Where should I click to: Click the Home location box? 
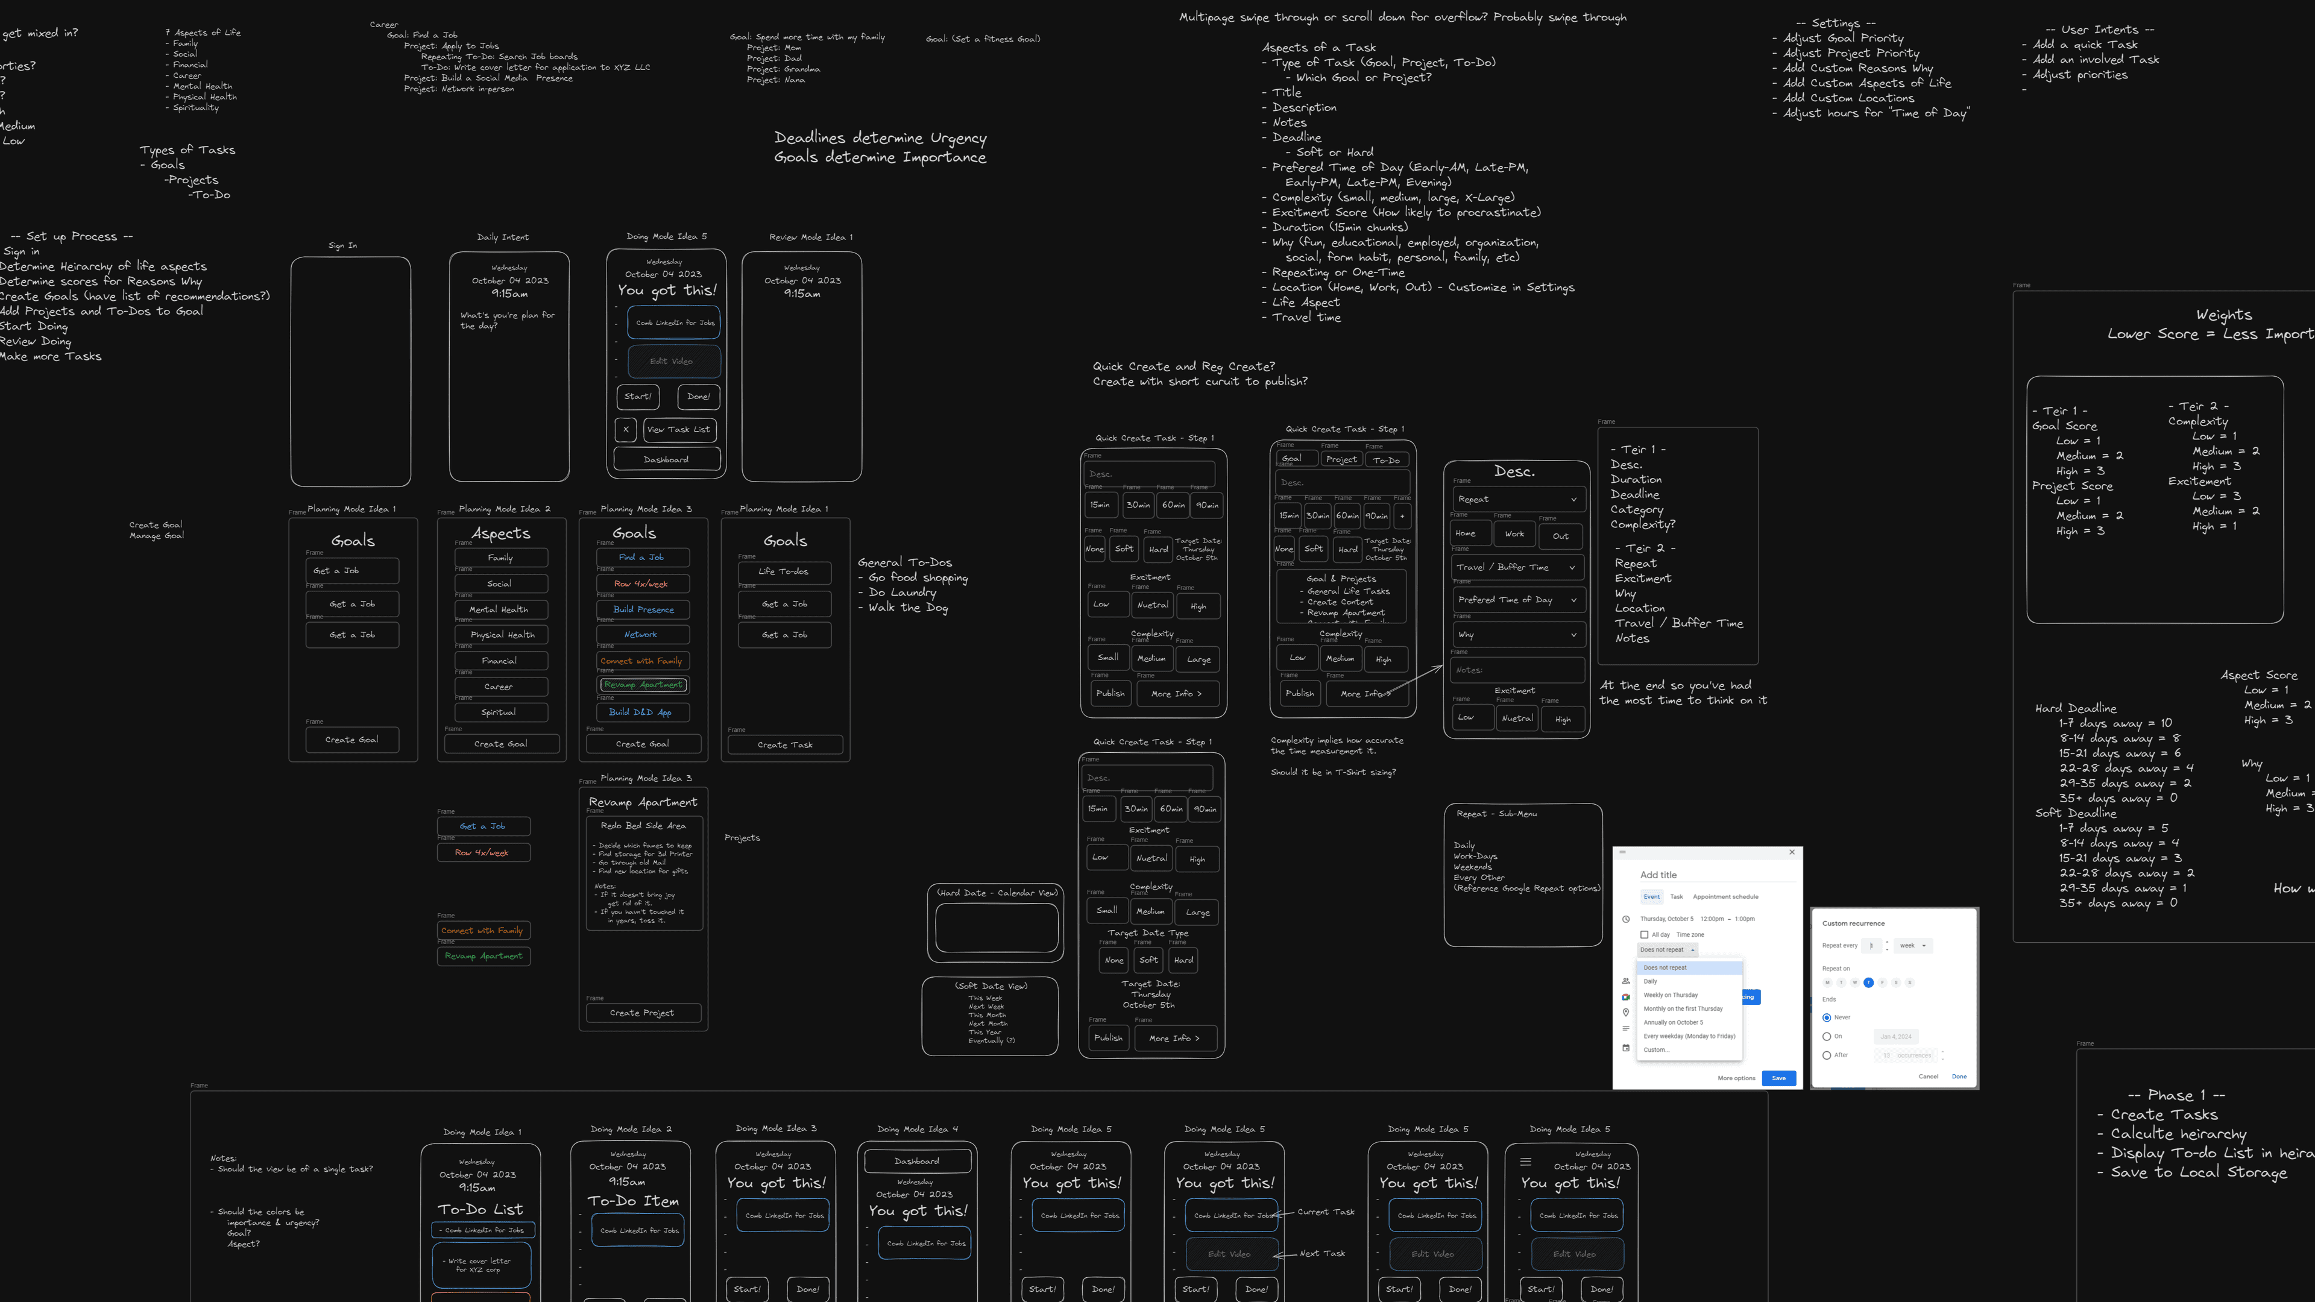coord(1471,533)
